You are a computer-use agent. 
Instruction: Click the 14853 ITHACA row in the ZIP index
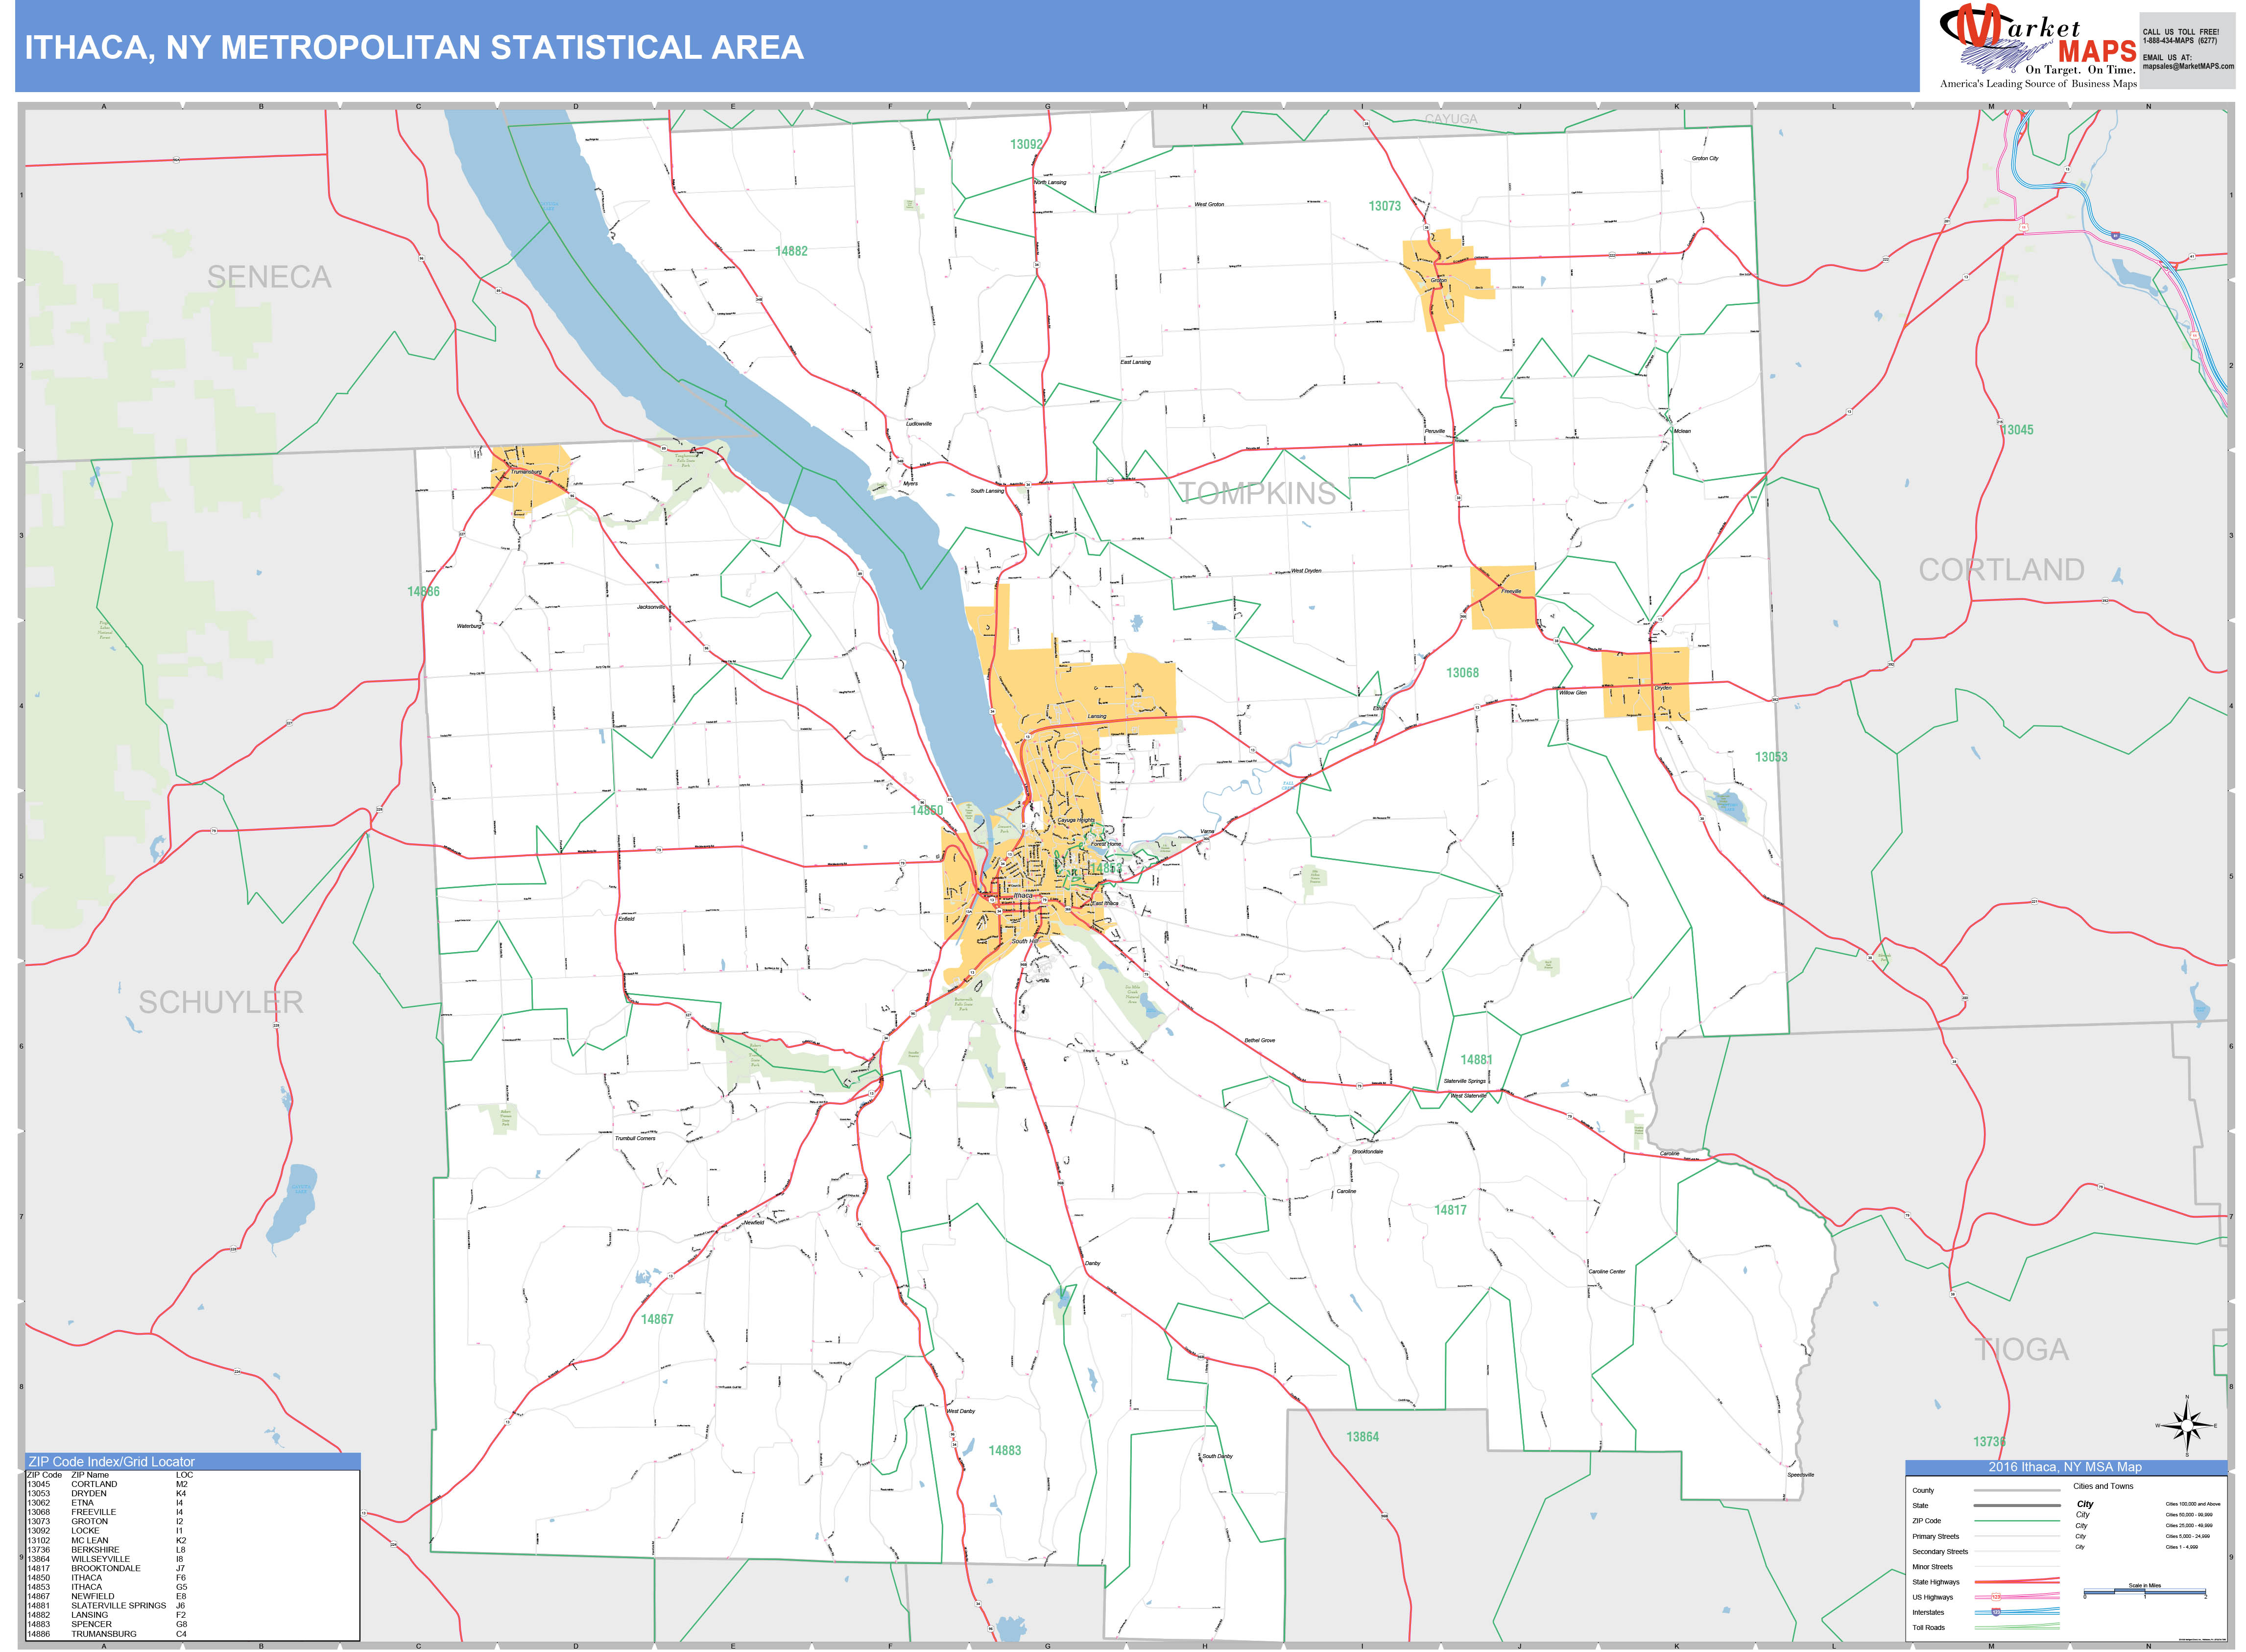pos(107,1587)
